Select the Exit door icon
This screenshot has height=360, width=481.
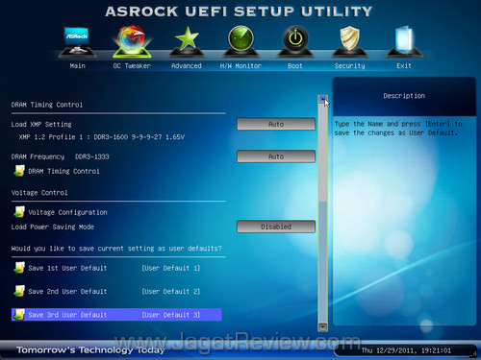tap(404, 42)
